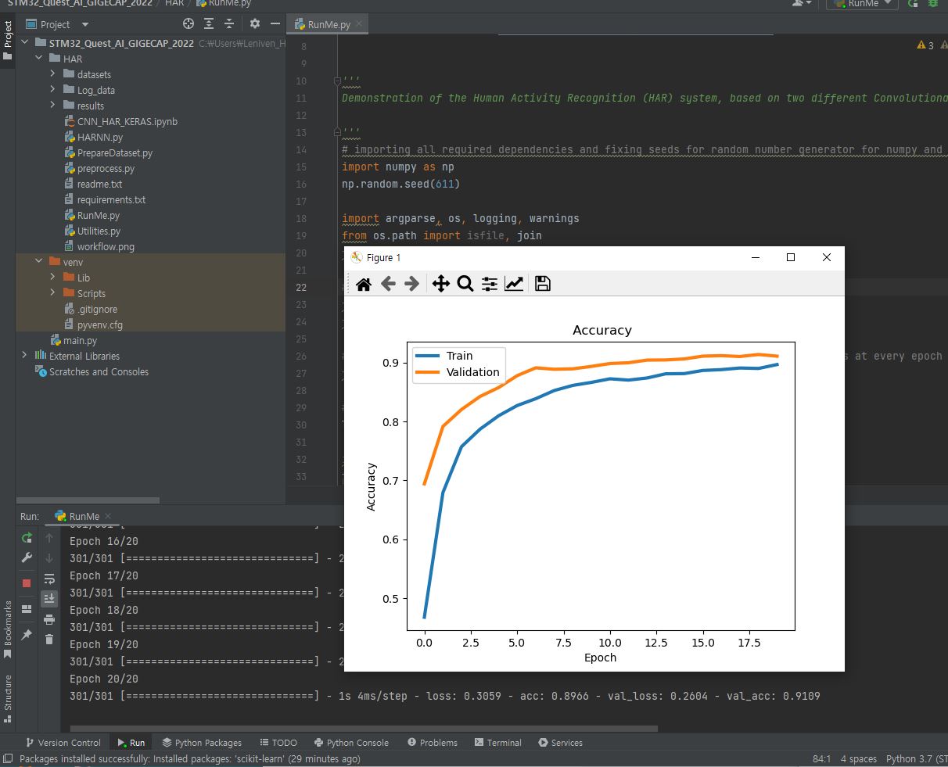Expand the Log_data folder
Viewport: 948px width, 767px height.
(53, 90)
